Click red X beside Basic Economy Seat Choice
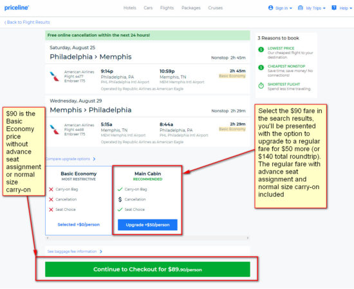354x289 pixels. 51,210
